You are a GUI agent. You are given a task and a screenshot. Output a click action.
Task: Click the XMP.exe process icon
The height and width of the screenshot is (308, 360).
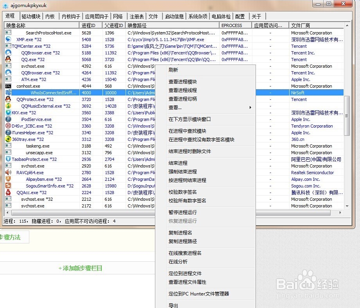[8, 39]
